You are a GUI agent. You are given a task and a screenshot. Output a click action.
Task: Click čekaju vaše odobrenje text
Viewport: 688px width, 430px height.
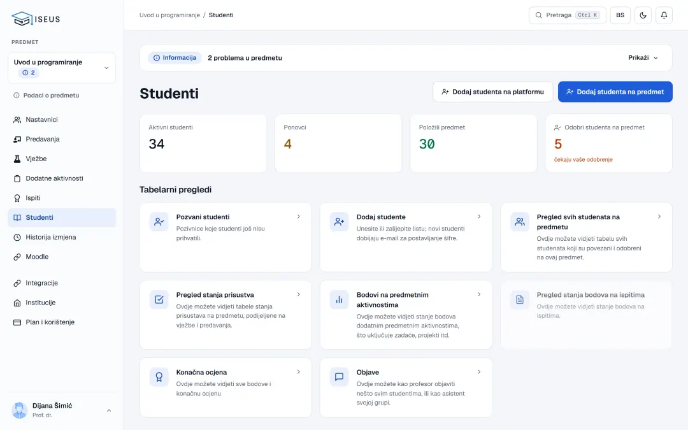583,160
